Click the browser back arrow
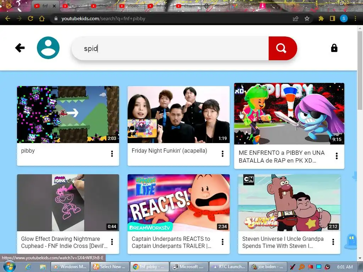The width and height of the screenshot is (363, 272). (x=8, y=18)
